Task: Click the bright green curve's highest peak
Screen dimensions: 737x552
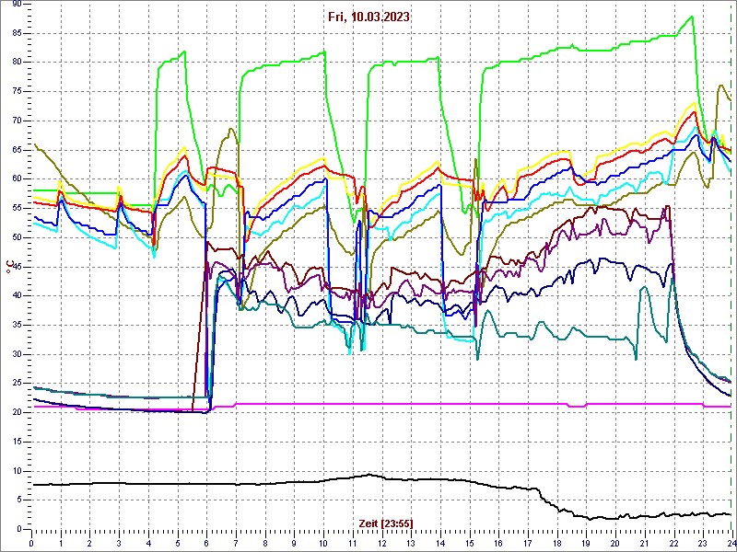Action: (691, 17)
